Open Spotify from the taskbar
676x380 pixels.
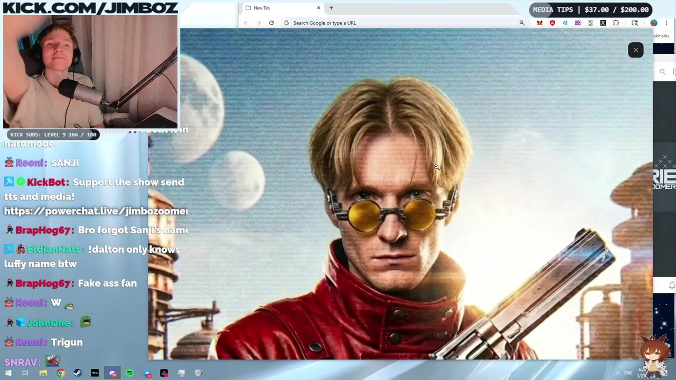pyautogui.click(x=130, y=373)
